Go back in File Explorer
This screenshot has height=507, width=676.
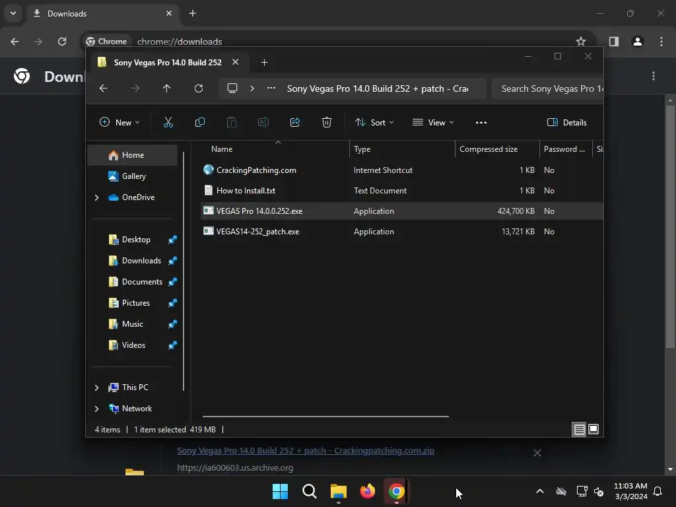point(104,88)
